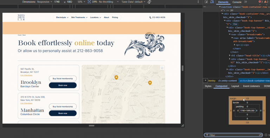
Task: Click Buy facial membership for Brooklyn
Action: [63, 79]
